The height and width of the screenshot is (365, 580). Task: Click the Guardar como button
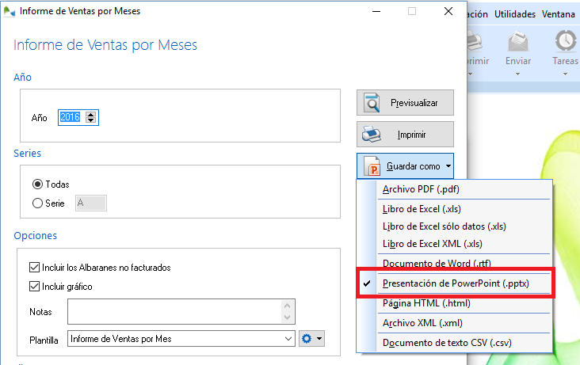[x=405, y=166]
